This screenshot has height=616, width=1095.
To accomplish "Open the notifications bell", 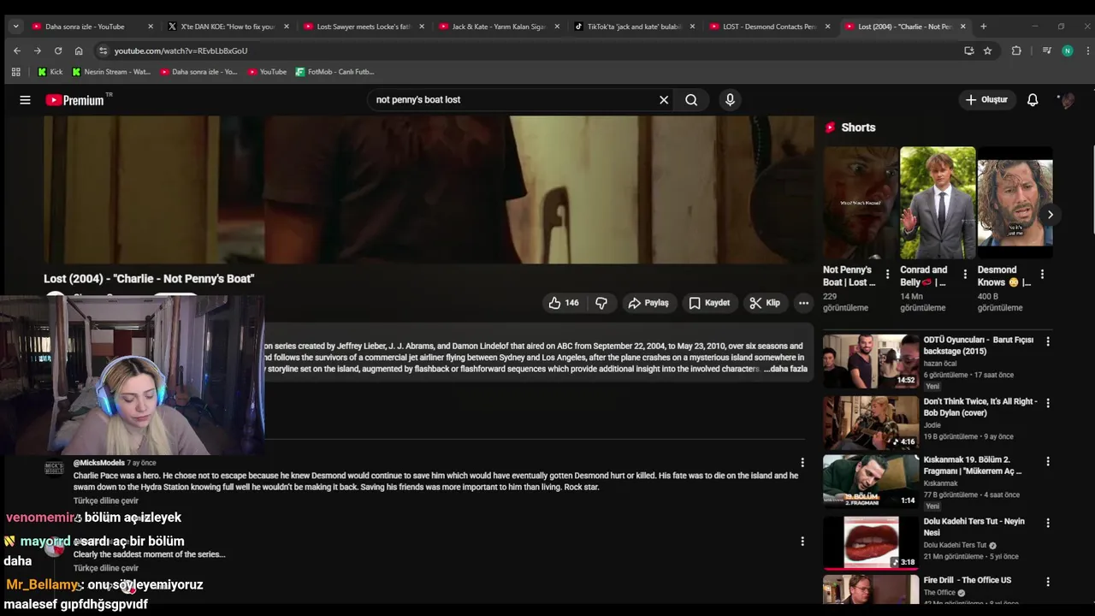I will coord(1033,100).
